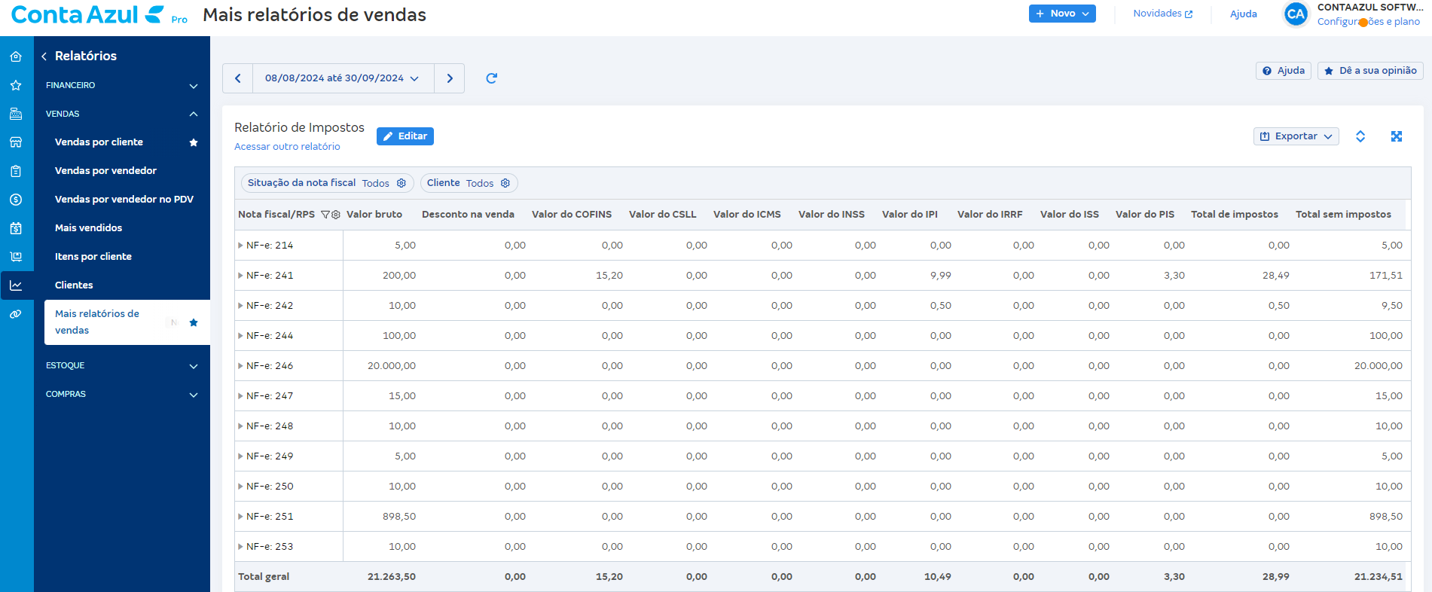The height and width of the screenshot is (592, 1432).
Task: Open the Novo dropdown button
Action: [1062, 14]
